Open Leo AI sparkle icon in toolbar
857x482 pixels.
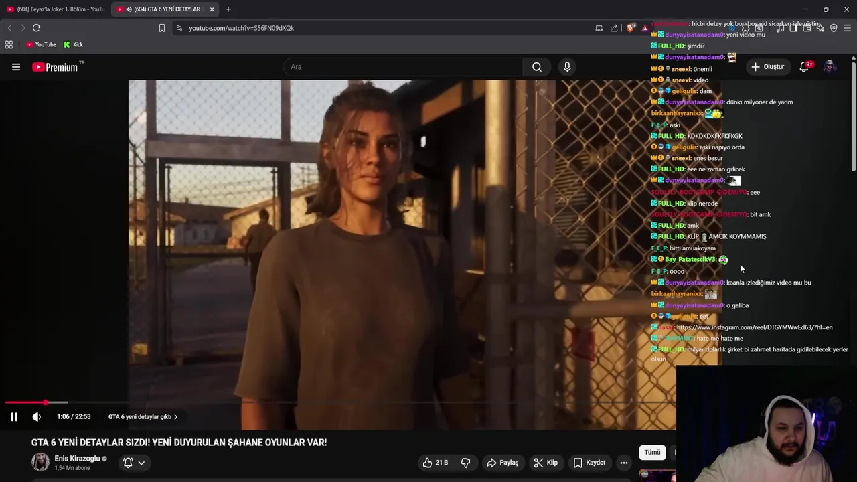pyautogui.click(x=820, y=28)
